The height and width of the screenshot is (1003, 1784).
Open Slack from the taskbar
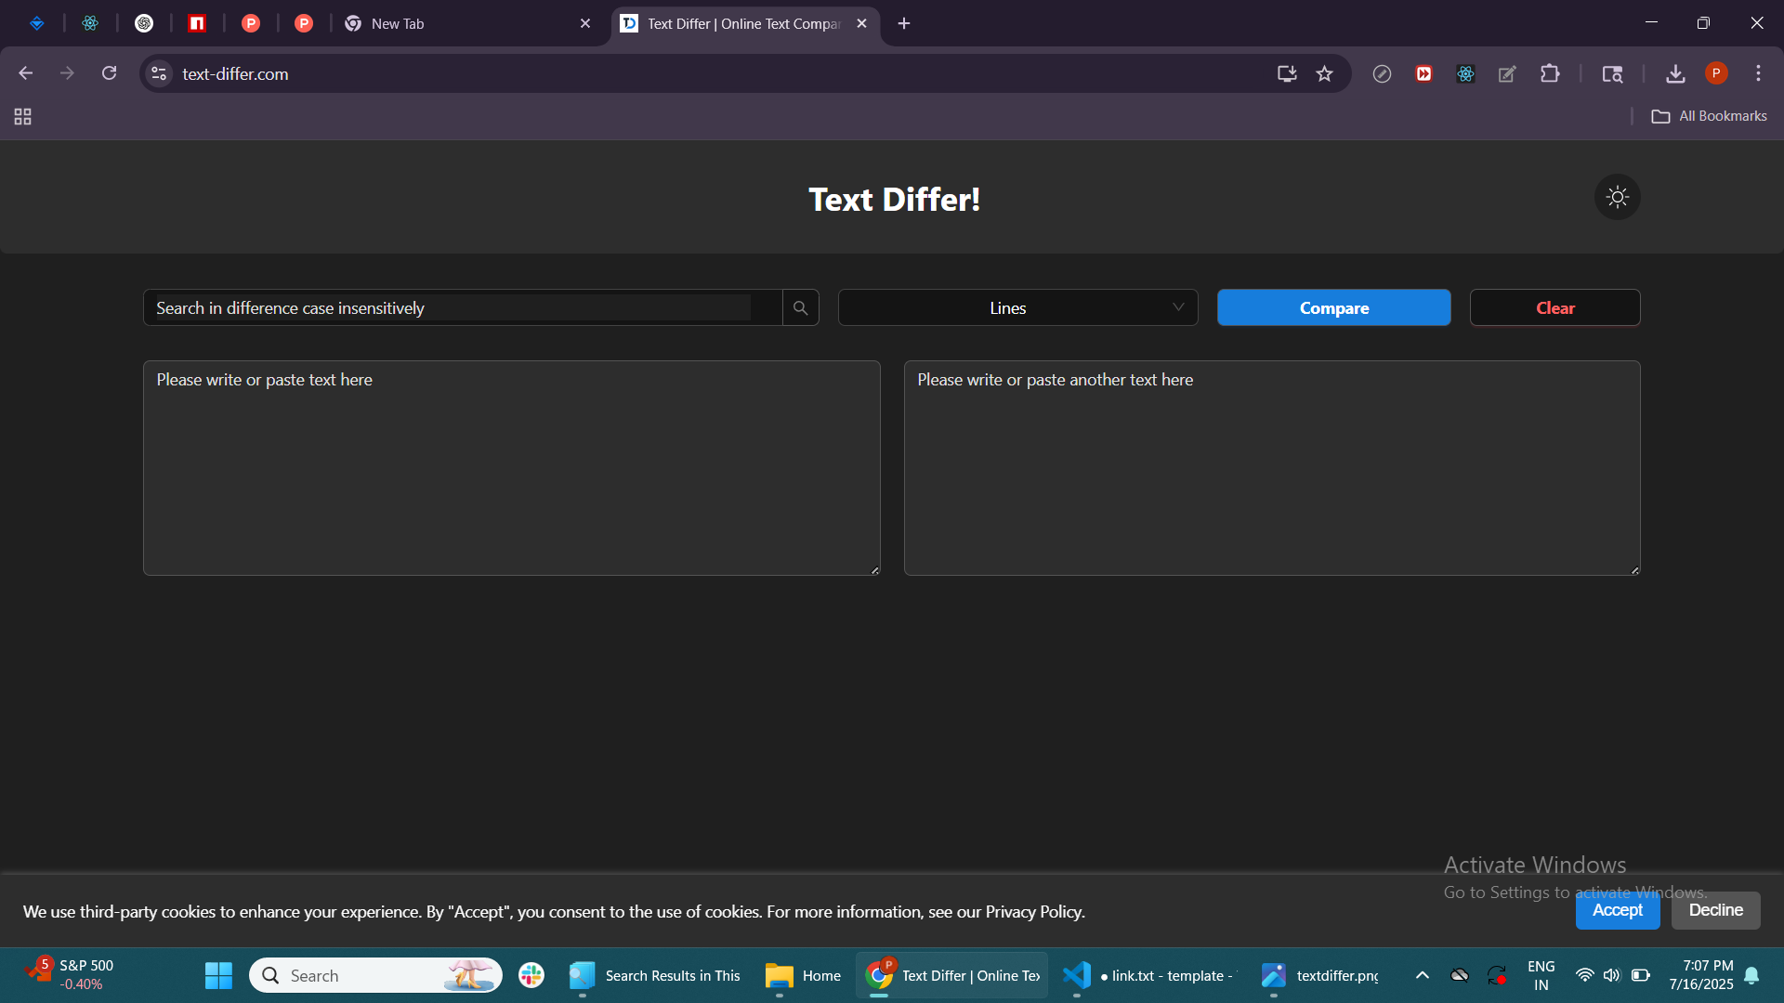[531, 975]
